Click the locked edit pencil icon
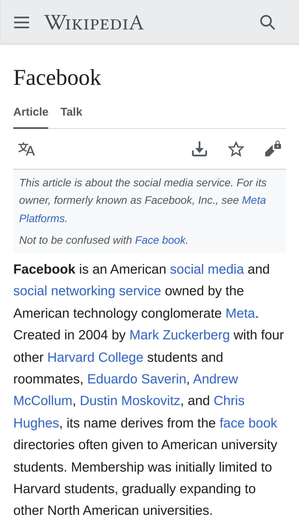This screenshot has height=532, width=299. tap(273, 149)
